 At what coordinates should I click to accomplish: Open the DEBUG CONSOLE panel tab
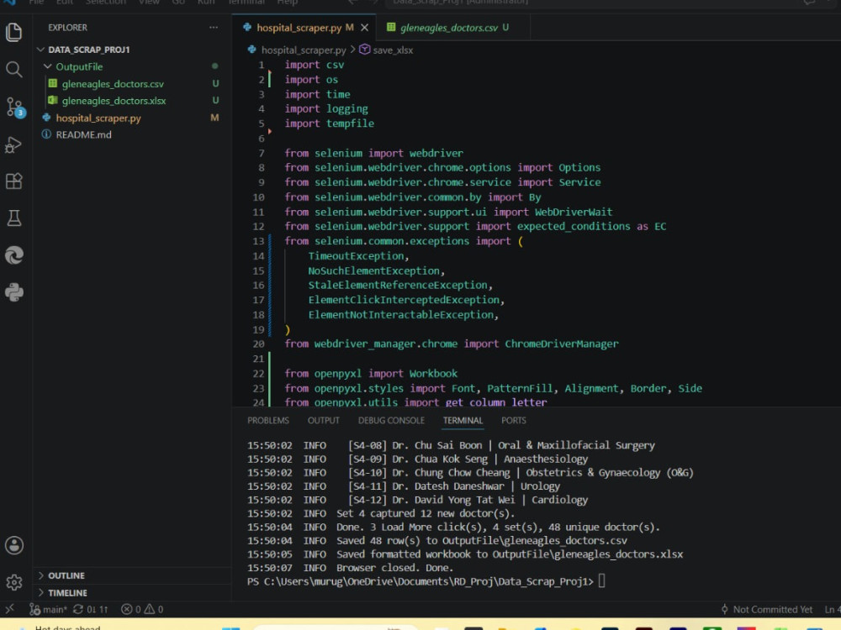click(391, 421)
